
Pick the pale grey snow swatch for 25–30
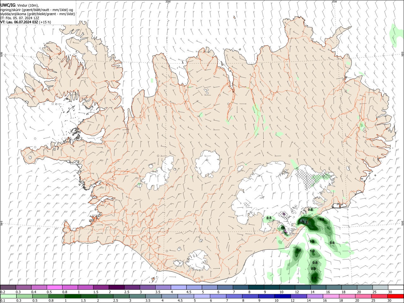380,288
